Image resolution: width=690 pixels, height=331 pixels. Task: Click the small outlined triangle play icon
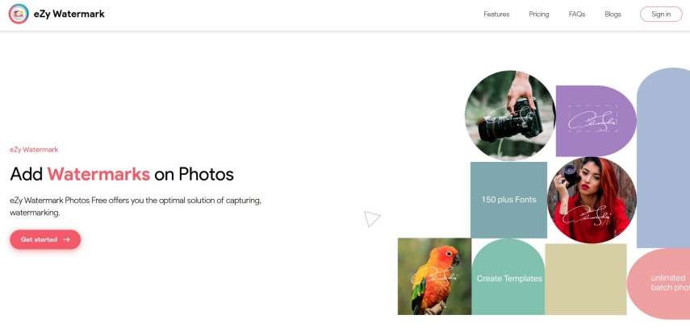pos(371,218)
